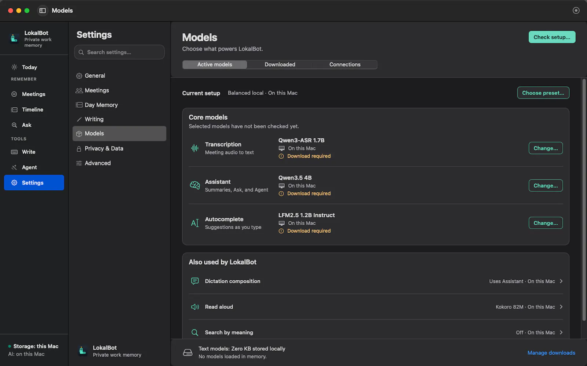Click the Balanced local · On this Mac text
This screenshot has width=587, height=366.
click(x=263, y=93)
